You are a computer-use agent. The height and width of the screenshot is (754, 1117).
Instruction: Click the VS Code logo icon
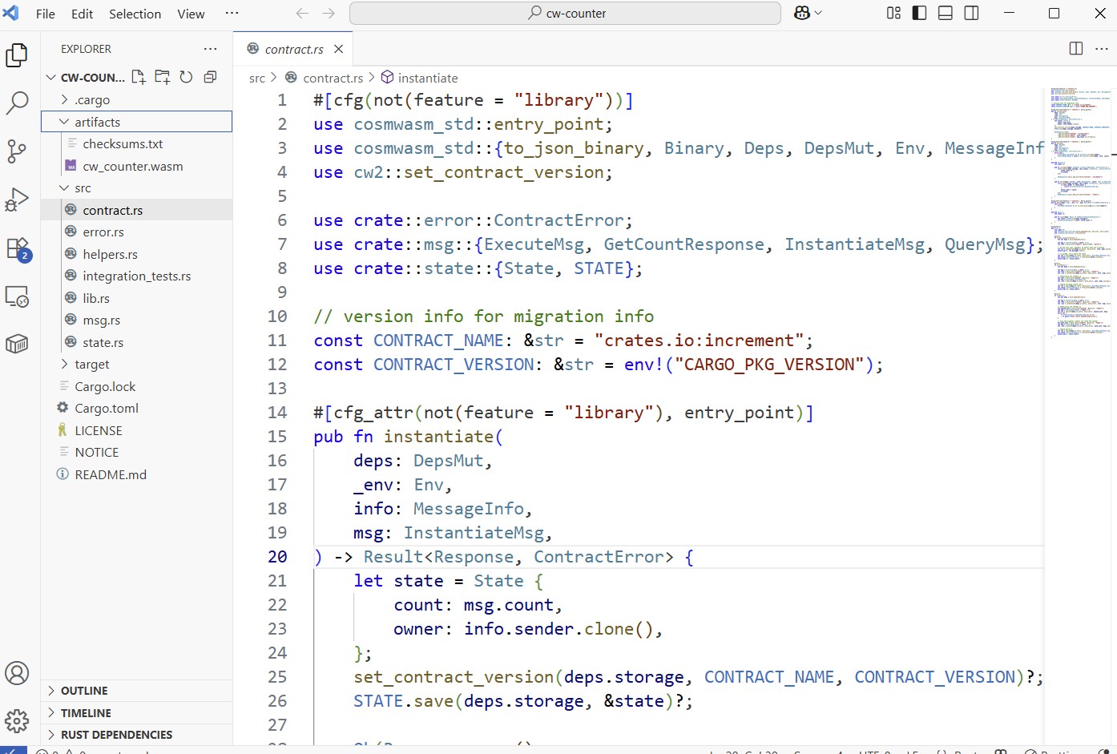(x=11, y=14)
